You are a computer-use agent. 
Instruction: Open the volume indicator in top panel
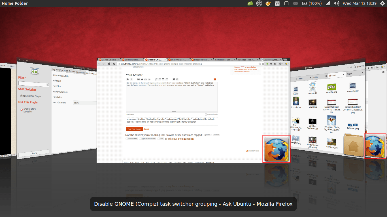(337, 3)
